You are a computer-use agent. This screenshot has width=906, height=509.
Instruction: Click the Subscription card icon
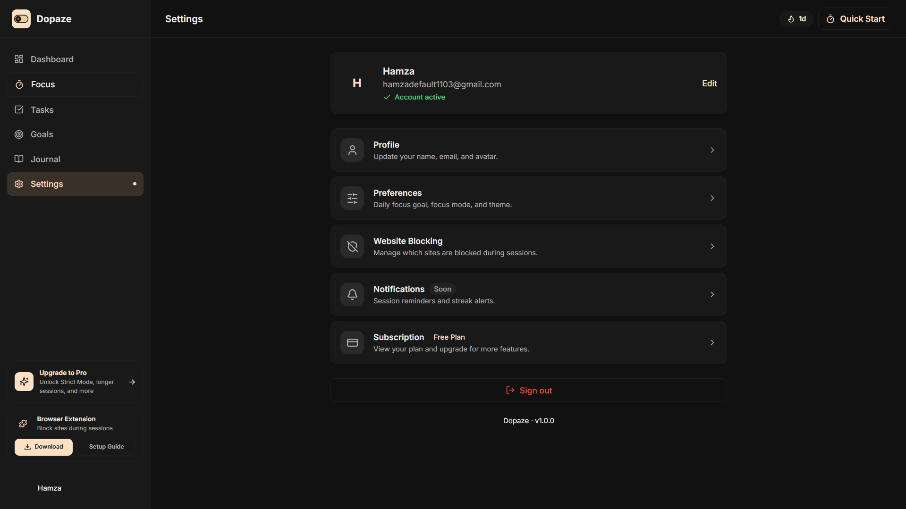pyautogui.click(x=352, y=342)
